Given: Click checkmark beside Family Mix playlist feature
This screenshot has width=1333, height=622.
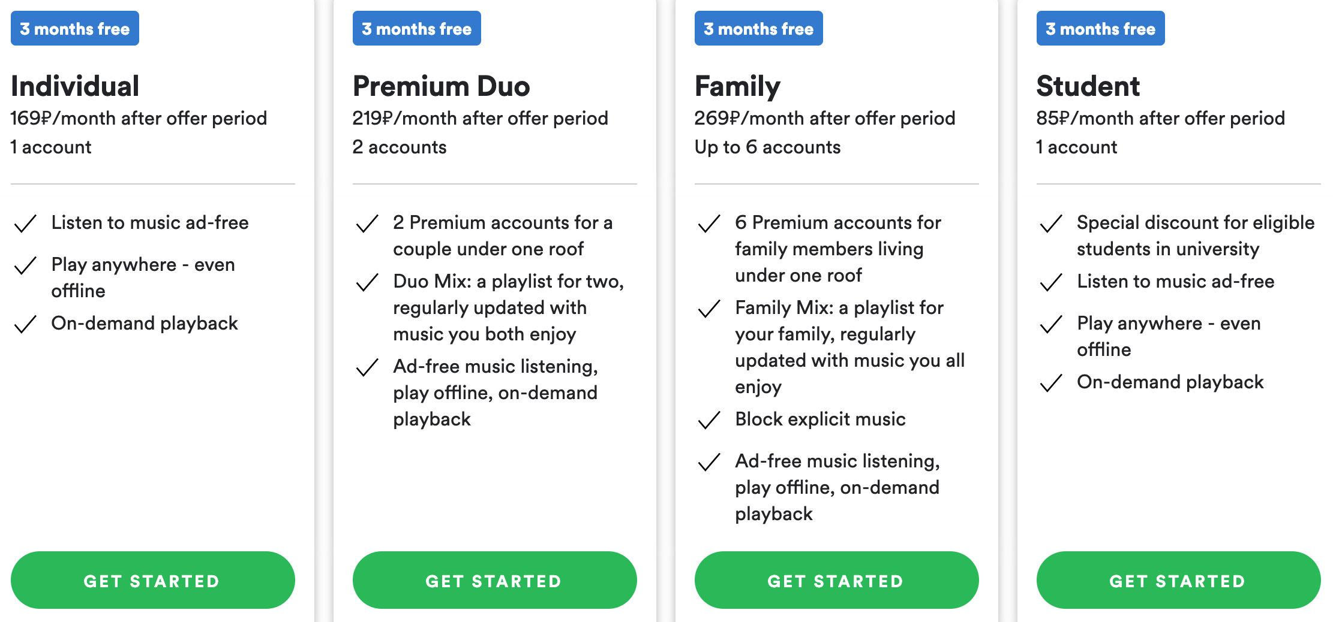Looking at the screenshot, I should (709, 309).
